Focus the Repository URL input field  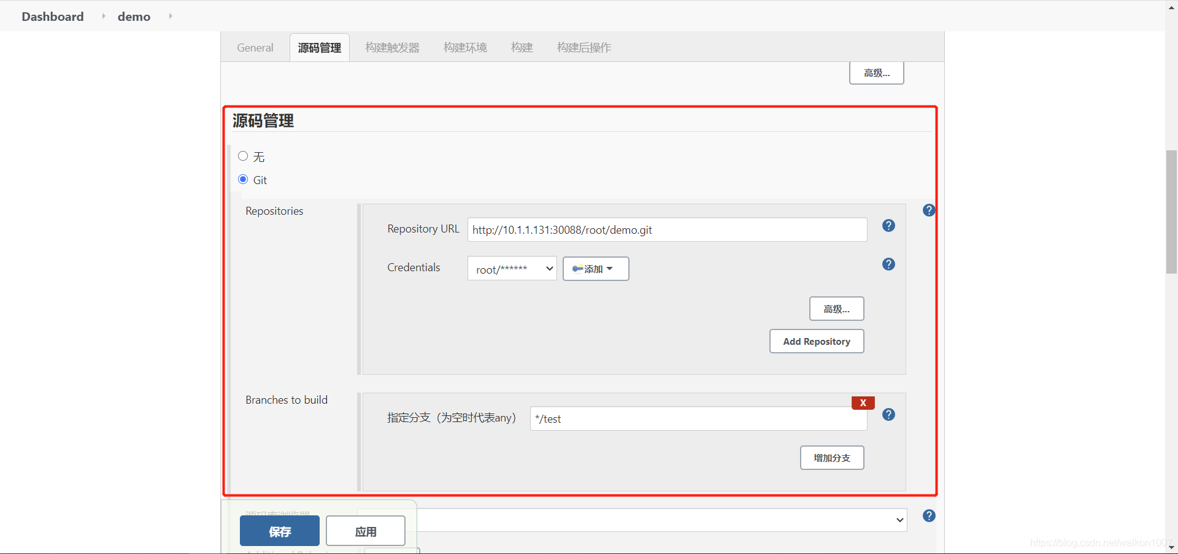(667, 229)
